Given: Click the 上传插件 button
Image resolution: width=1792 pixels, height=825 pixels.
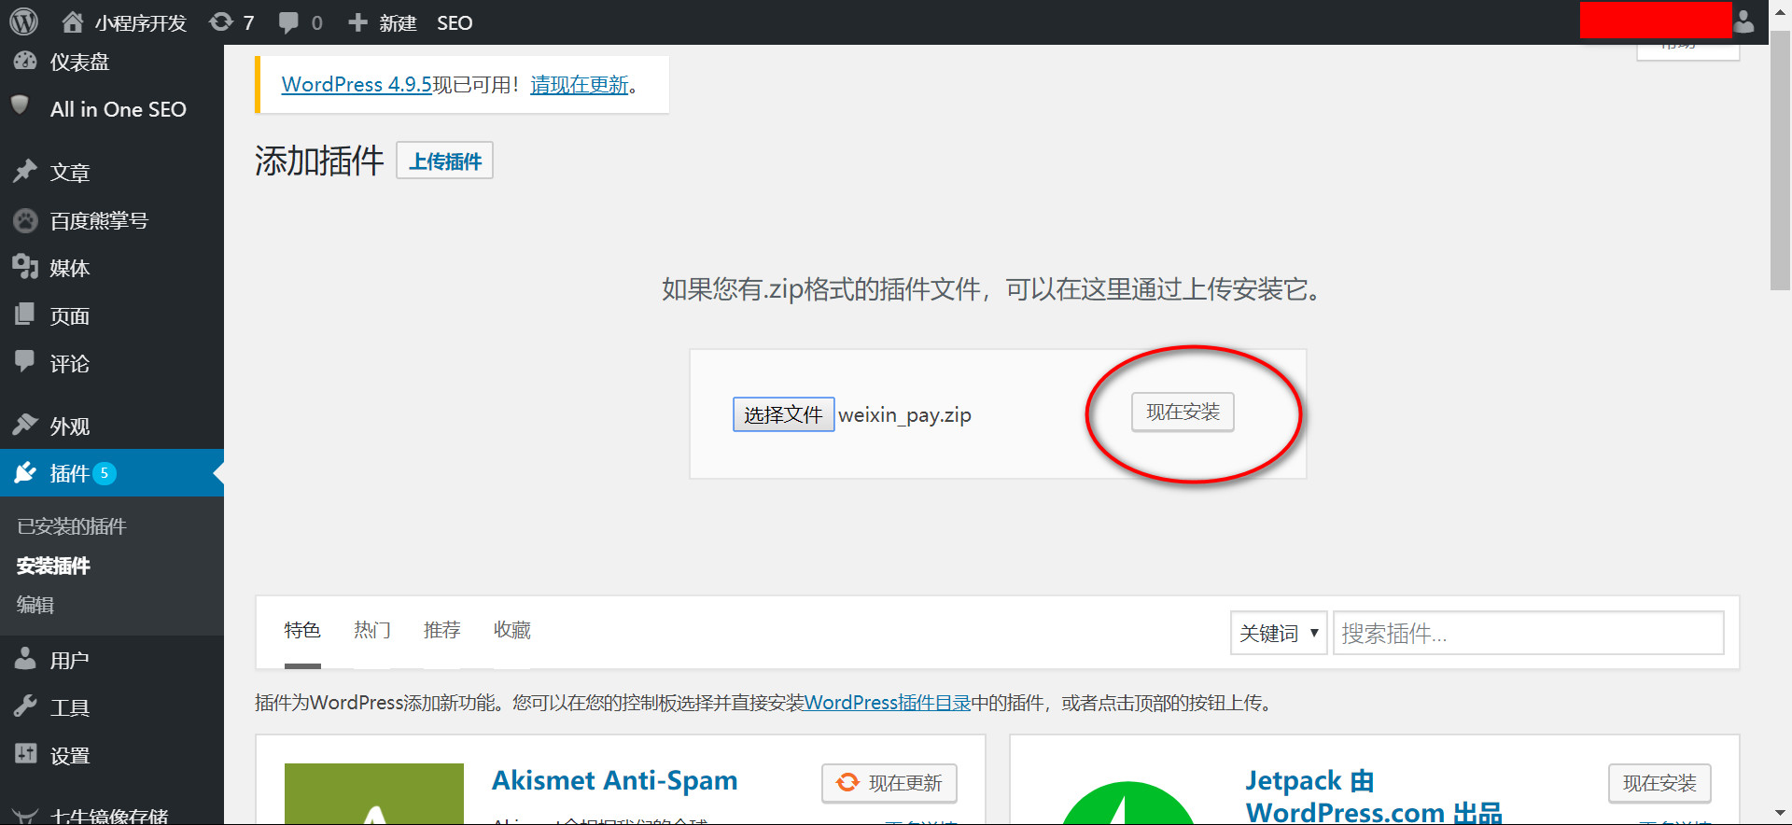Looking at the screenshot, I should point(445,161).
